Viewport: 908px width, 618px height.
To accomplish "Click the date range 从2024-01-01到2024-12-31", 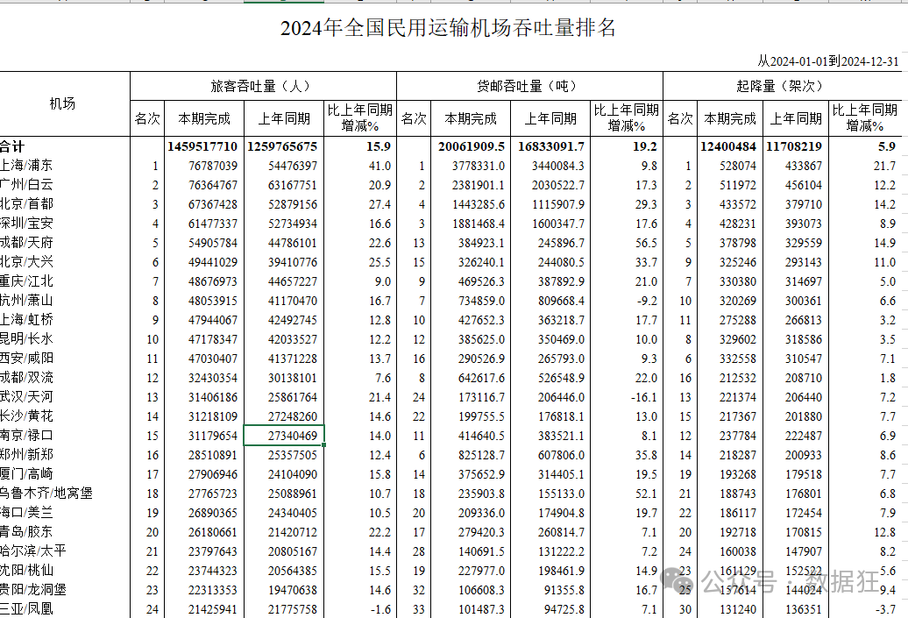I will coord(828,61).
